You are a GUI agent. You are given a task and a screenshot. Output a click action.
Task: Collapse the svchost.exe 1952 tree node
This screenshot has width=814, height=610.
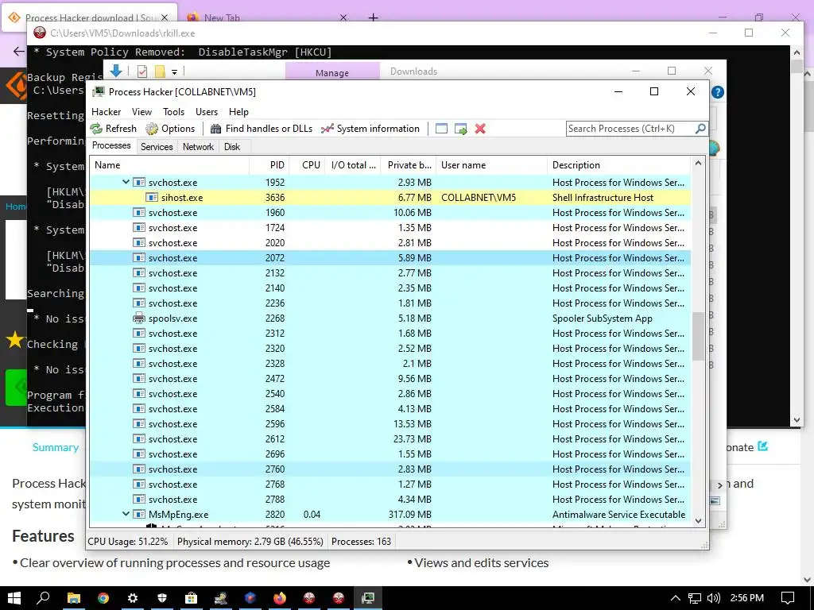coord(126,182)
